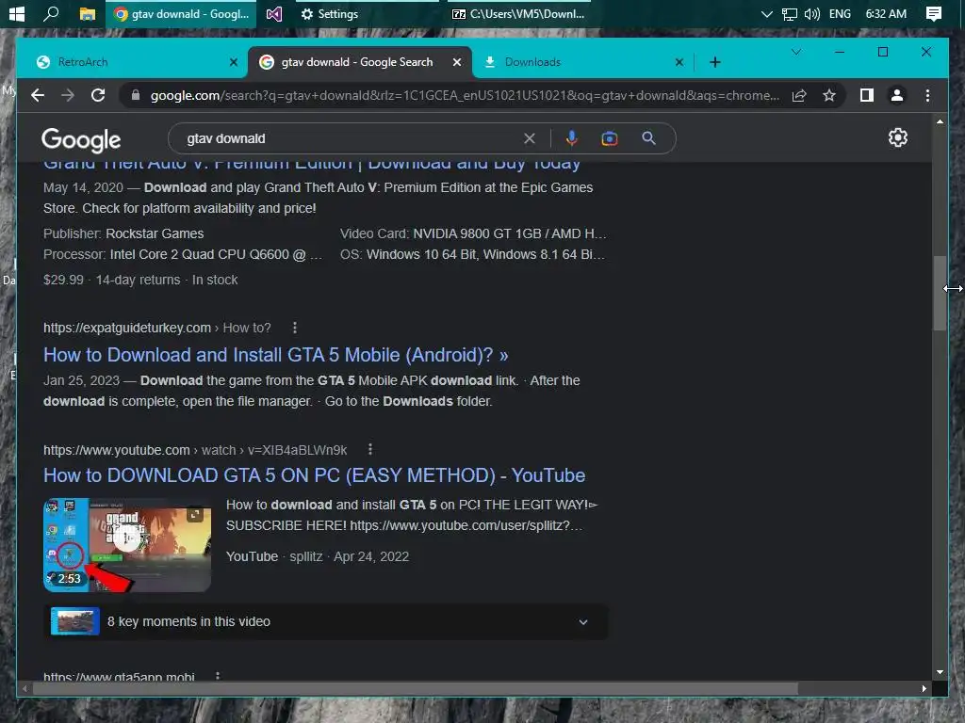Open Google quick settings gear

[x=898, y=137]
